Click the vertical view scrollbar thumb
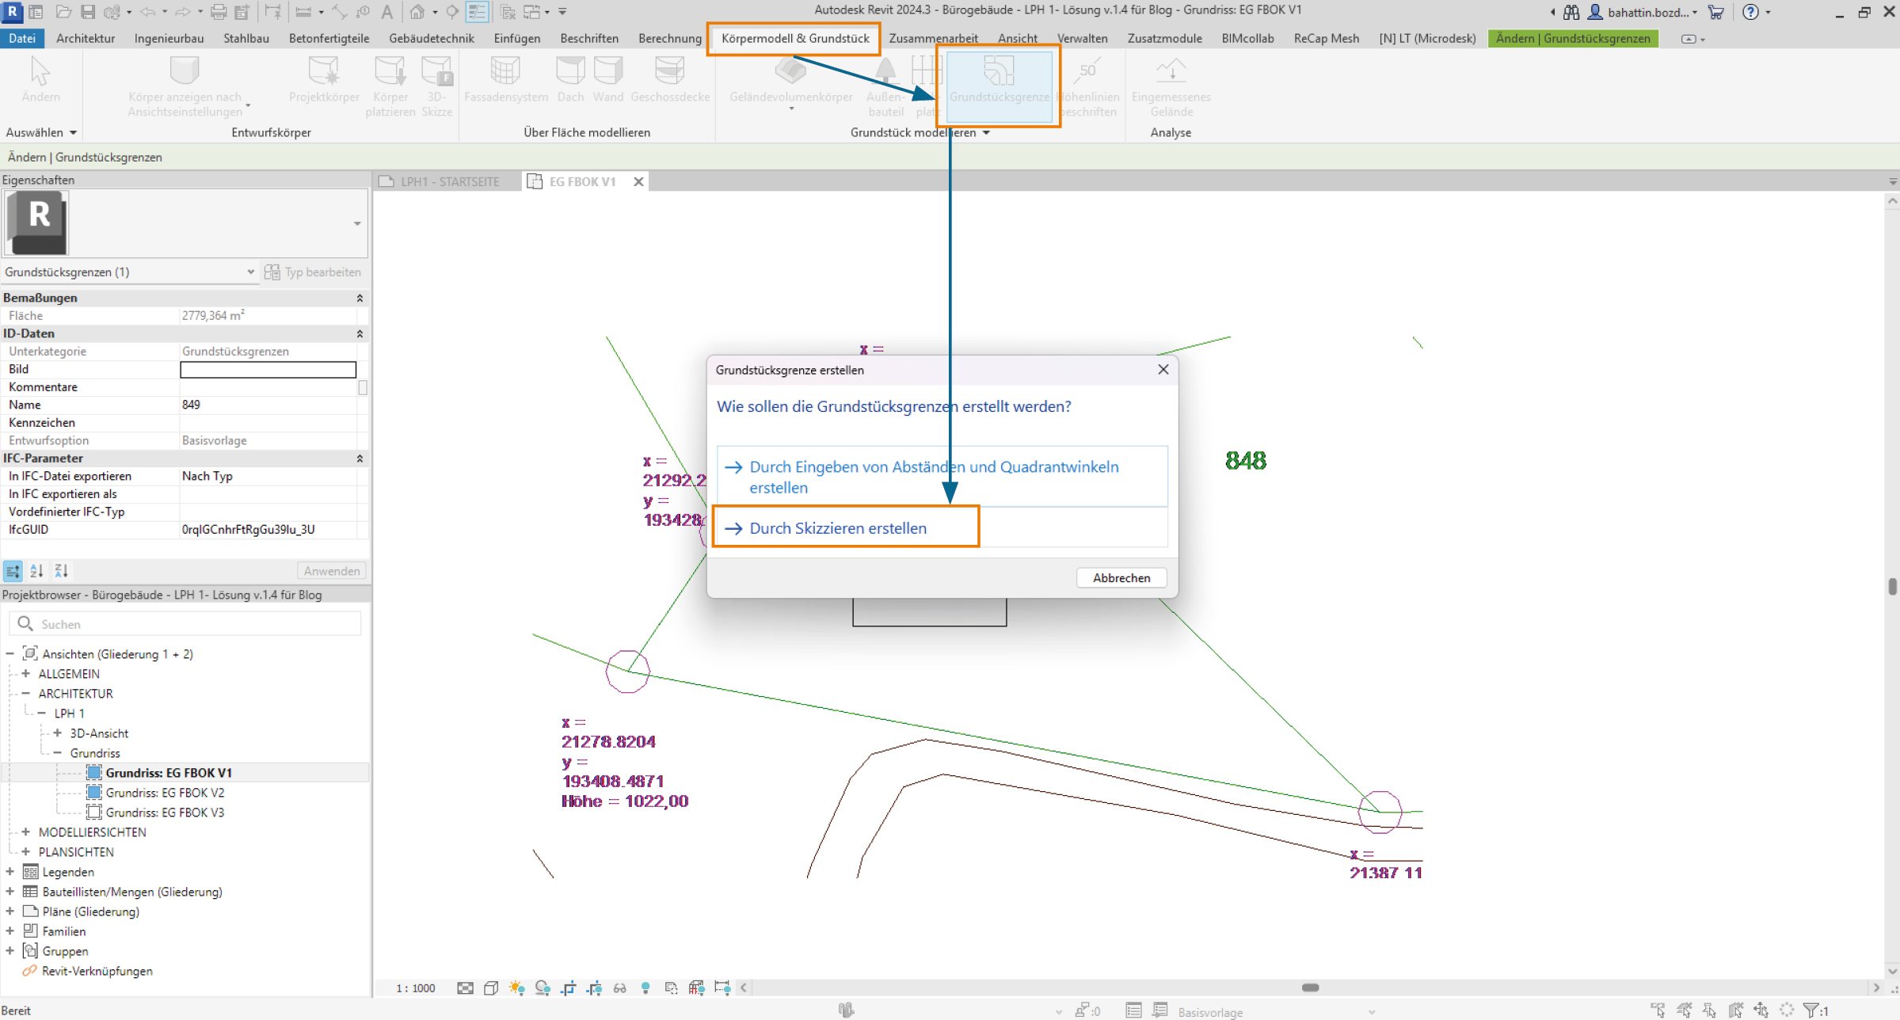The width and height of the screenshot is (1900, 1020). [1892, 586]
